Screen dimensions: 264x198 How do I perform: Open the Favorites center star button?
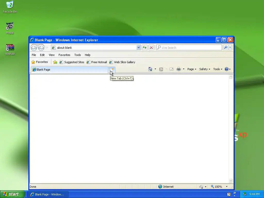tap(39, 62)
